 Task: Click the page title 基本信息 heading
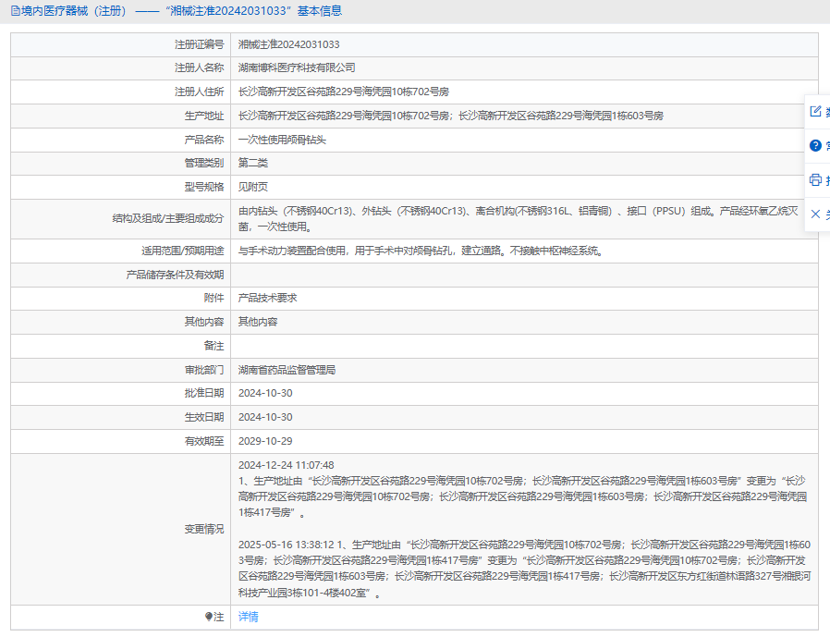pyautogui.click(x=320, y=10)
